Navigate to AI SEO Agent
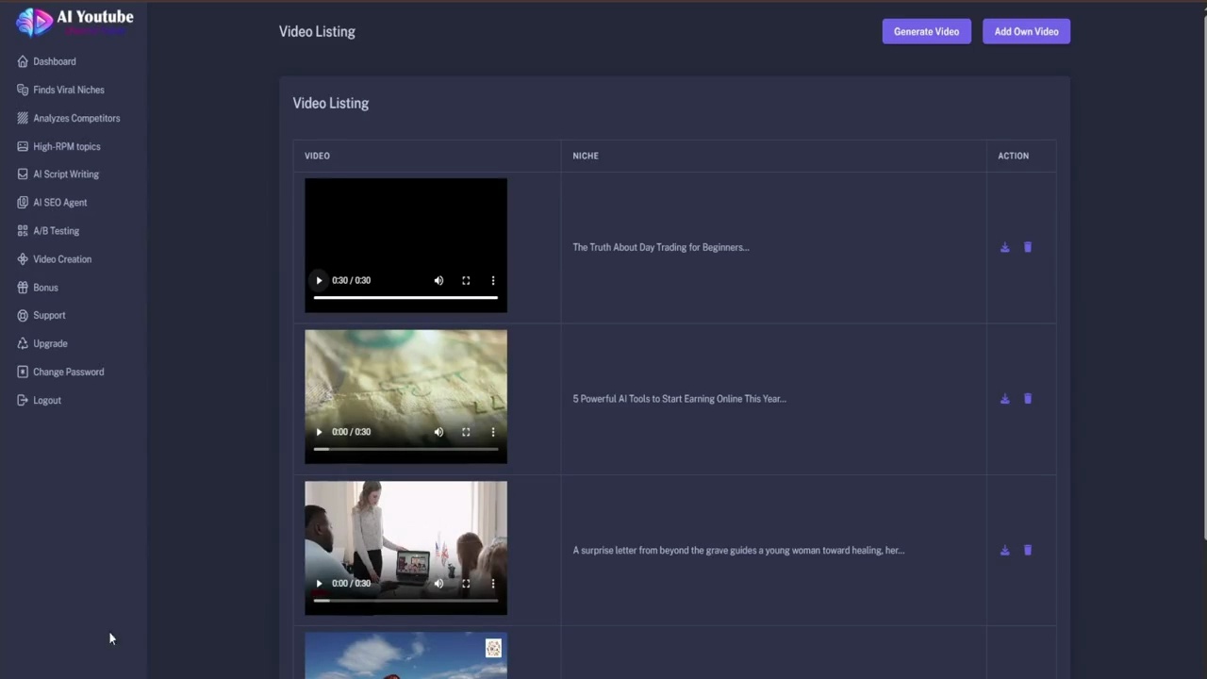The image size is (1207, 679). [x=60, y=203]
